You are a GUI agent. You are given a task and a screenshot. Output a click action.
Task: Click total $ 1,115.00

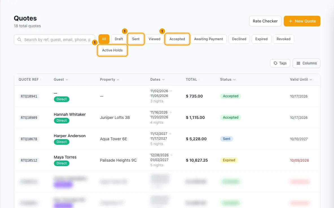[195, 117]
